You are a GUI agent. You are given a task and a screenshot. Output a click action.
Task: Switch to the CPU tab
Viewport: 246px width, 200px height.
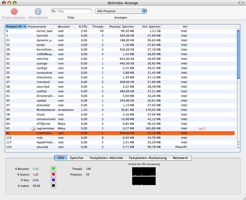[x=61, y=158]
